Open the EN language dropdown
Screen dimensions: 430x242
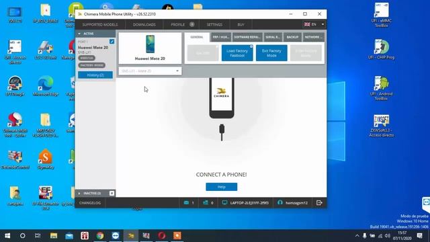pyautogui.click(x=314, y=24)
